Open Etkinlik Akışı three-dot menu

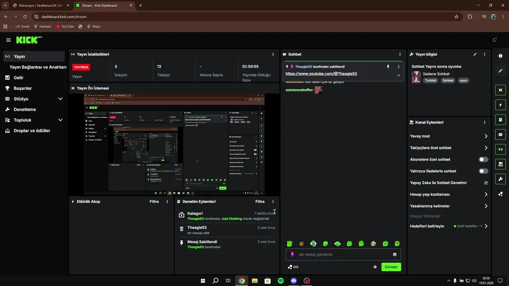click(167, 202)
